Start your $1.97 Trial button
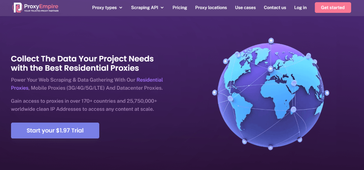Screen dimensions: 364x170 55,131
